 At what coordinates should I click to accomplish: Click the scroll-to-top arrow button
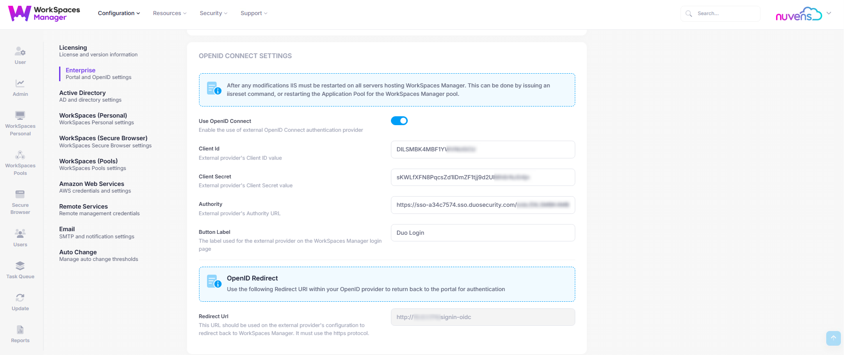(833, 338)
